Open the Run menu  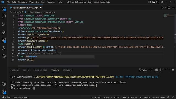click(x=43, y=2)
